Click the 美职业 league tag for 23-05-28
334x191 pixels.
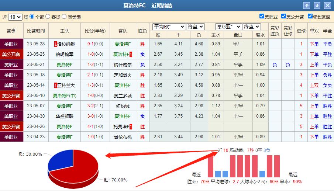point(11,44)
